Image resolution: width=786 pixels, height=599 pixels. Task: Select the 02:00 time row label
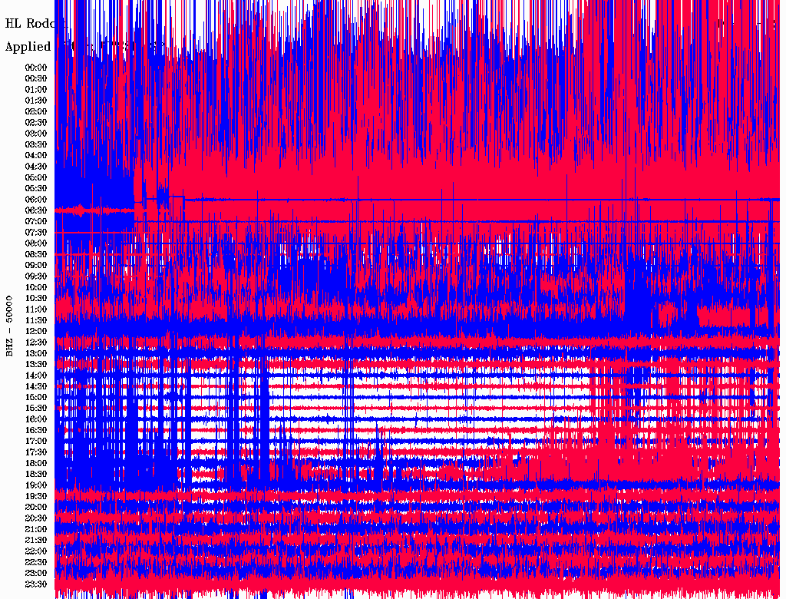click(x=36, y=111)
